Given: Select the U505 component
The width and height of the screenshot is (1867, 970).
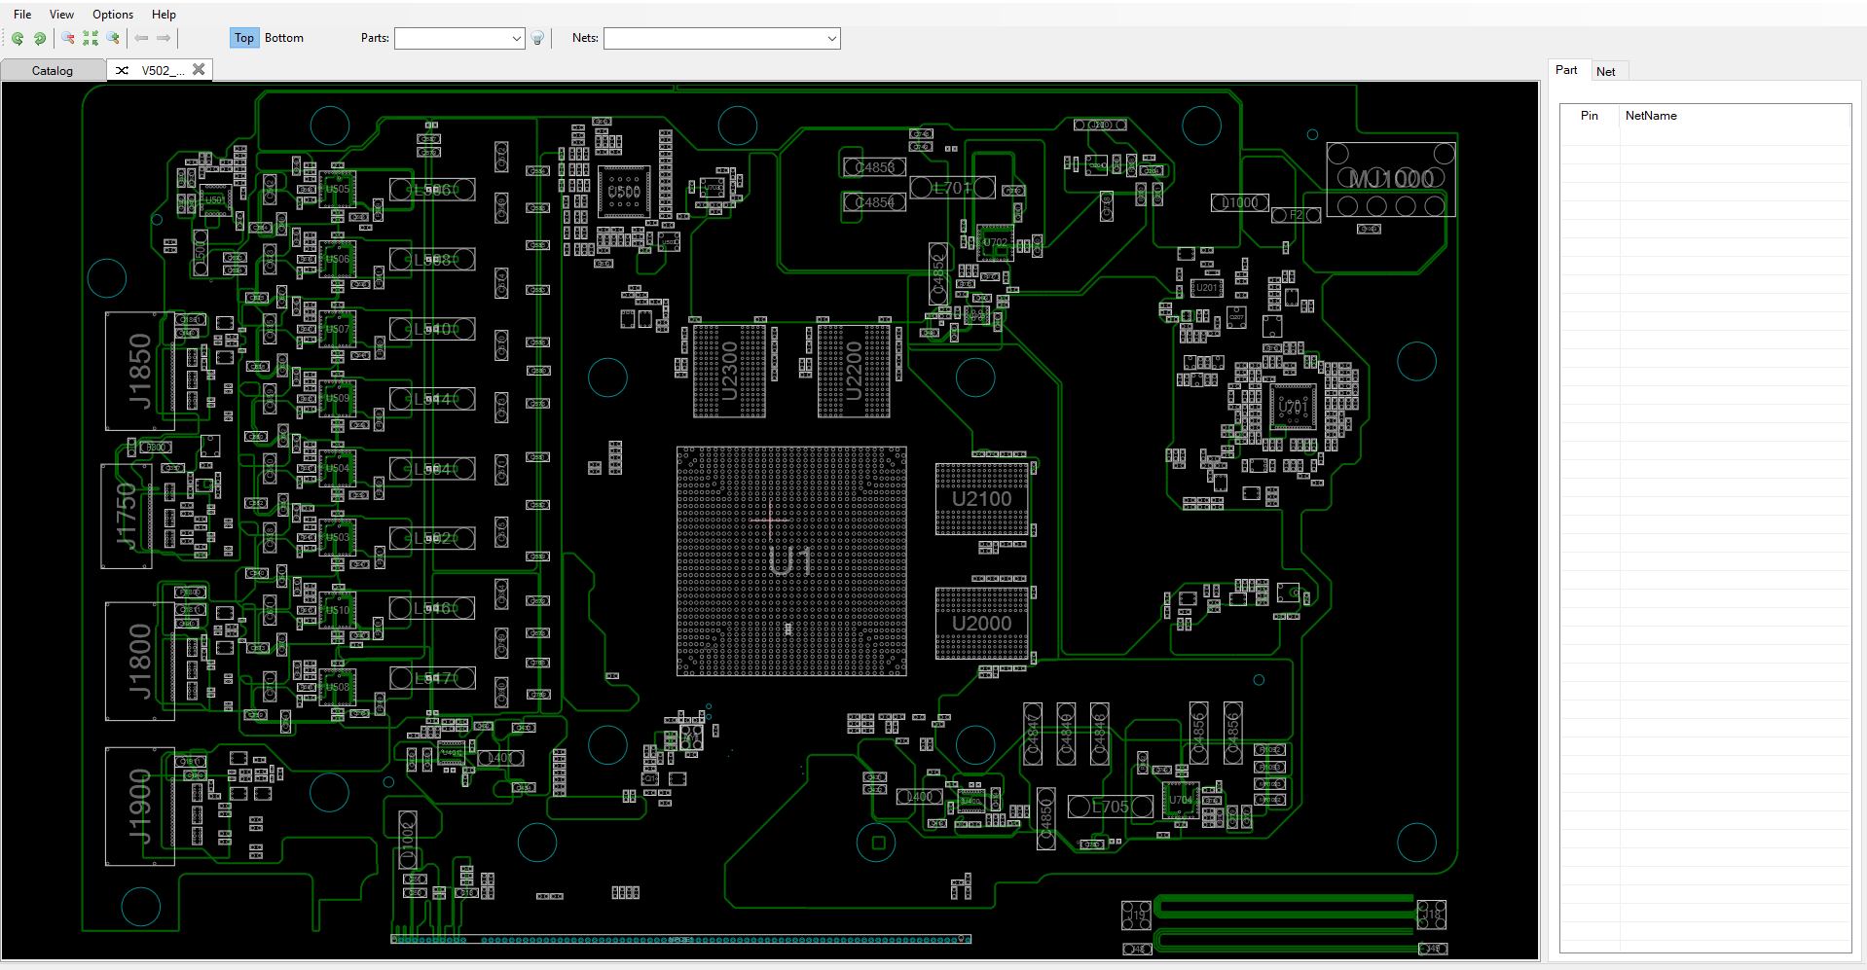Looking at the screenshot, I should [337, 189].
